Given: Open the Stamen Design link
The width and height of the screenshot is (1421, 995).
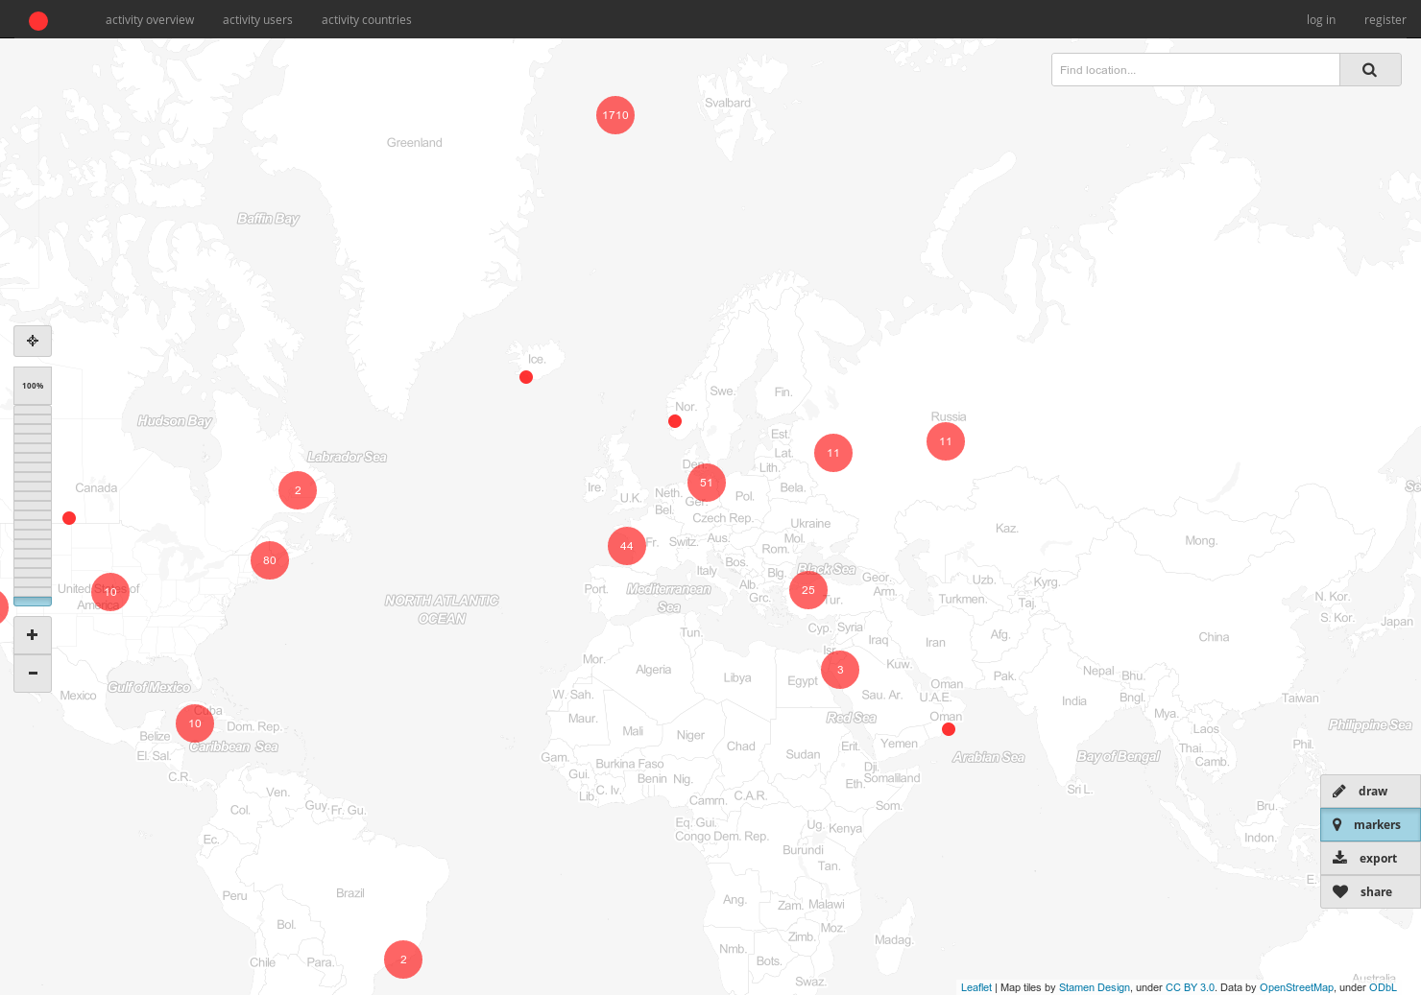Looking at the screenshot, I should tap(1095, 987).
